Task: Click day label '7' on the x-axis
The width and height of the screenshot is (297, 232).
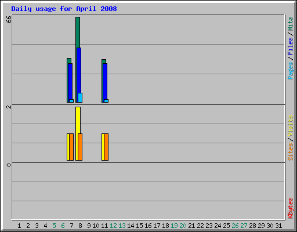Action: [x=71, y=226]
